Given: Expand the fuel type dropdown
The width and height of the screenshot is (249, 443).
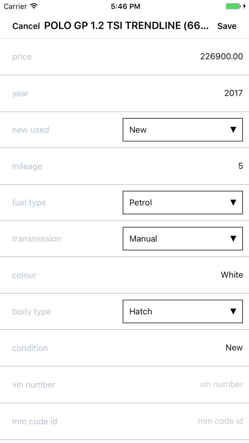Looking at the screenshot, I should (x=182, y=203).
